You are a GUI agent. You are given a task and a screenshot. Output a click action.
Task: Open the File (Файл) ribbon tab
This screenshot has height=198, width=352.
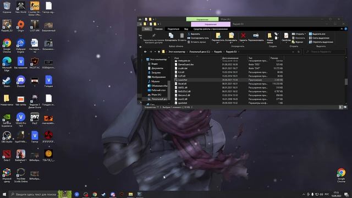147,29
